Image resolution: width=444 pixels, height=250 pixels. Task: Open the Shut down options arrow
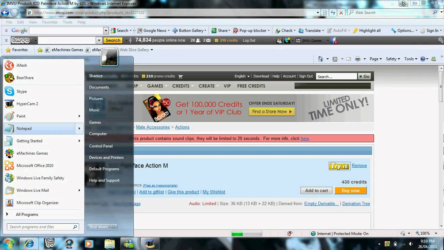click(x=113, y=227)
